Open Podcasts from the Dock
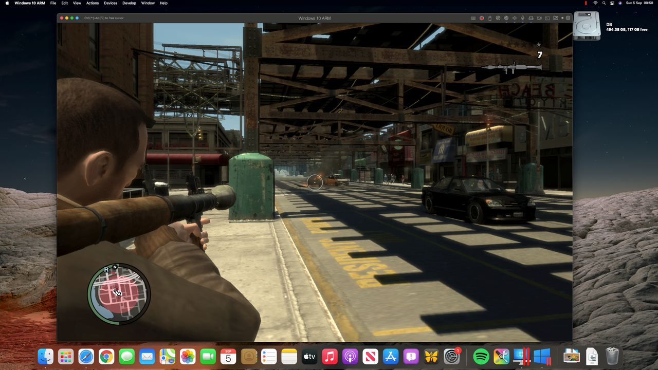The image size is (658, 370). tap(350, 356)
